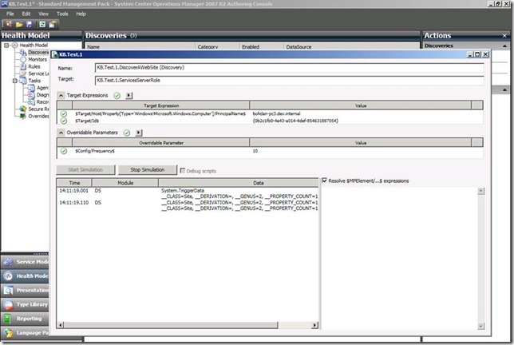Collapse the Target Expressions section
Screen dimensions: 514x345
click(61, 95)
